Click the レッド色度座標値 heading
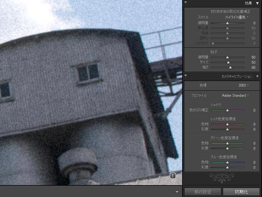The image size is (262, 197). click(223, 119)
